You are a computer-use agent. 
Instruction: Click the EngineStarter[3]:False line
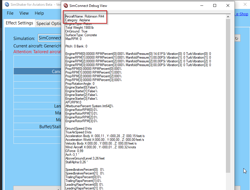(82, 99)
